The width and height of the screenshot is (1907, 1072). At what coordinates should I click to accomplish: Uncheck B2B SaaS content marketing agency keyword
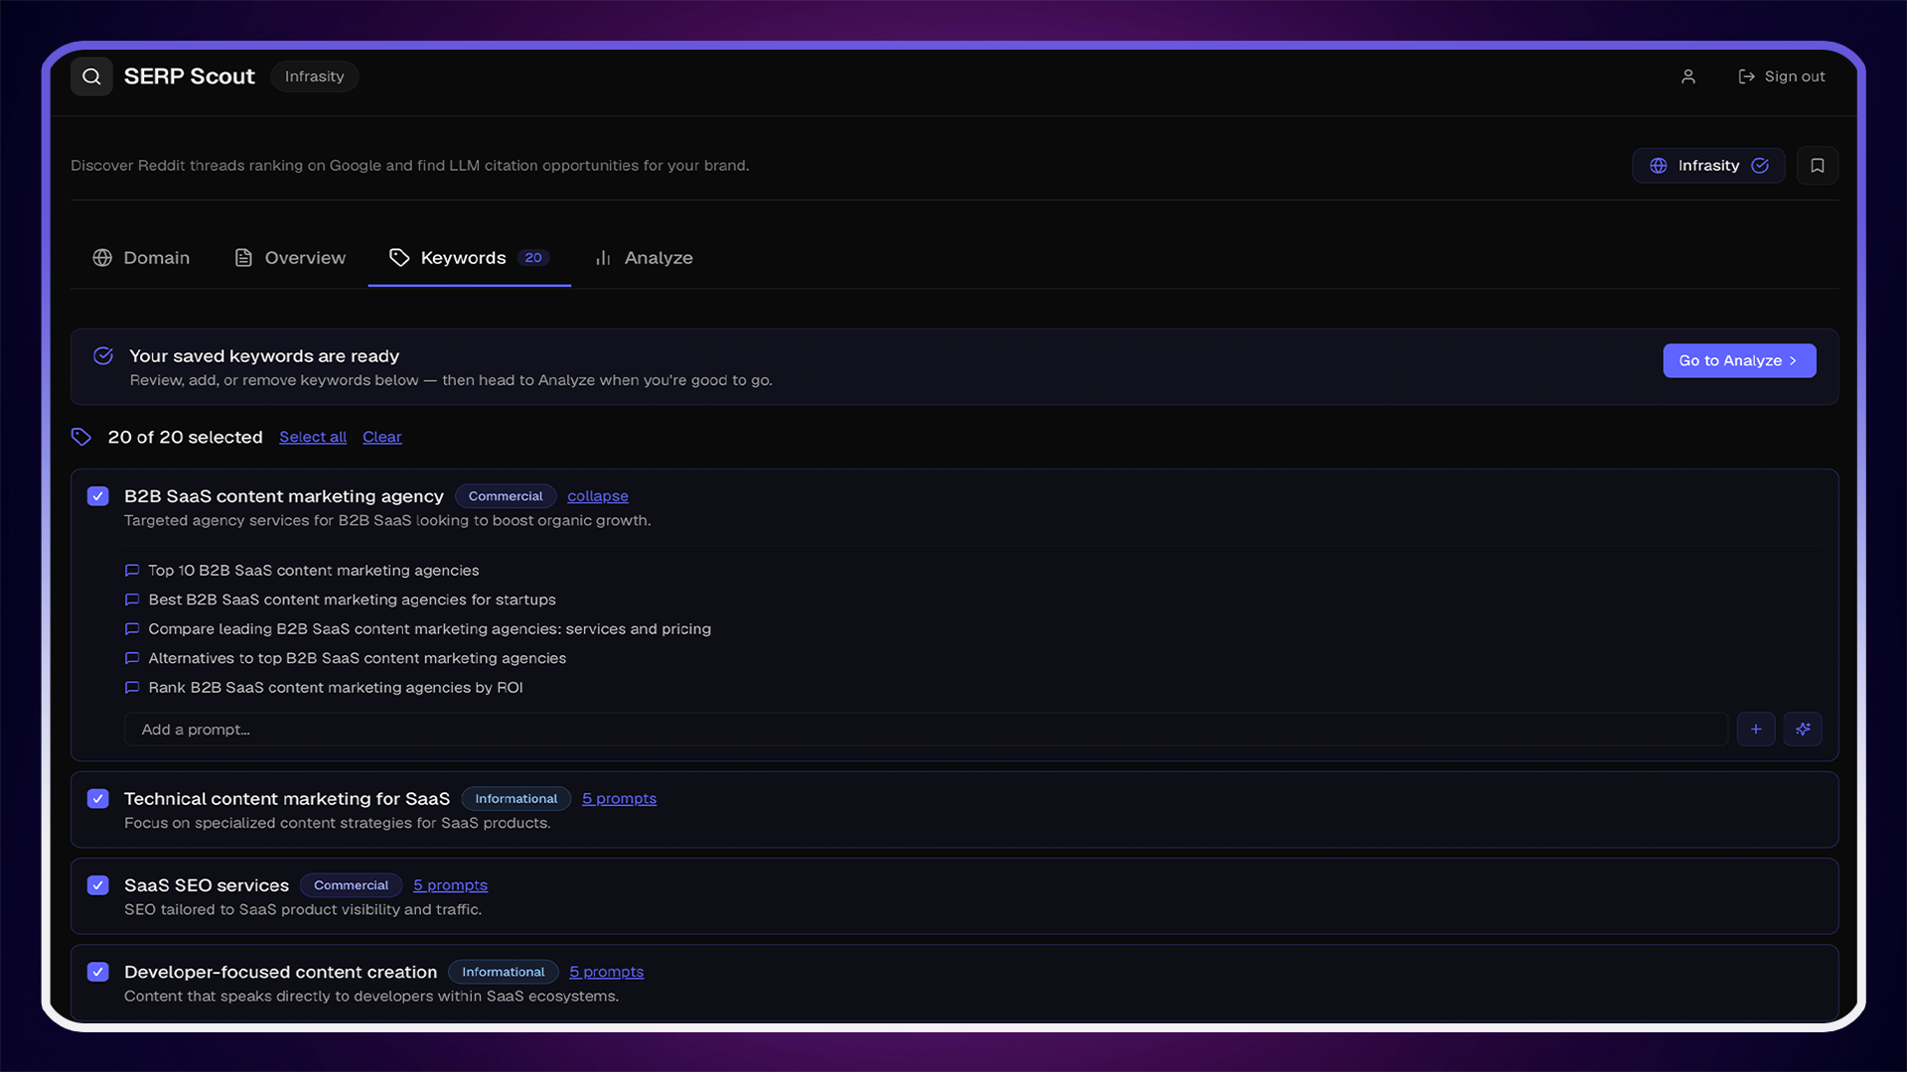98,496
